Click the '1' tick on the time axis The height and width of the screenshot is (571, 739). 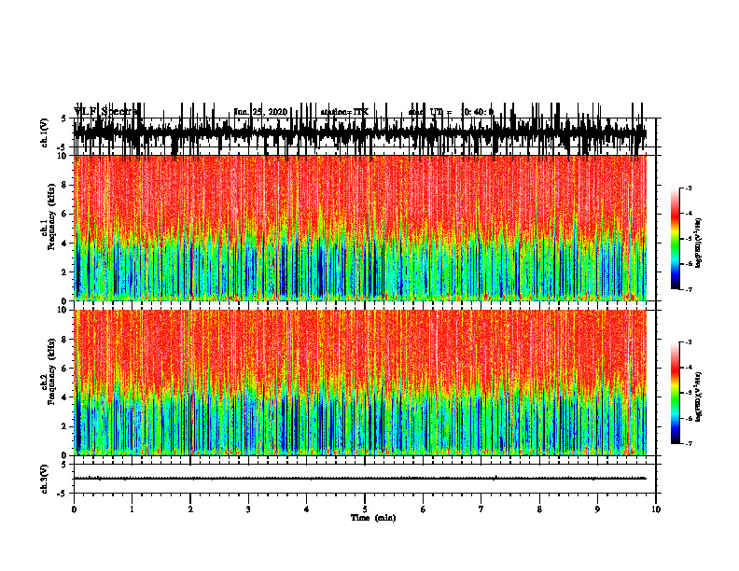coord(132,509)
